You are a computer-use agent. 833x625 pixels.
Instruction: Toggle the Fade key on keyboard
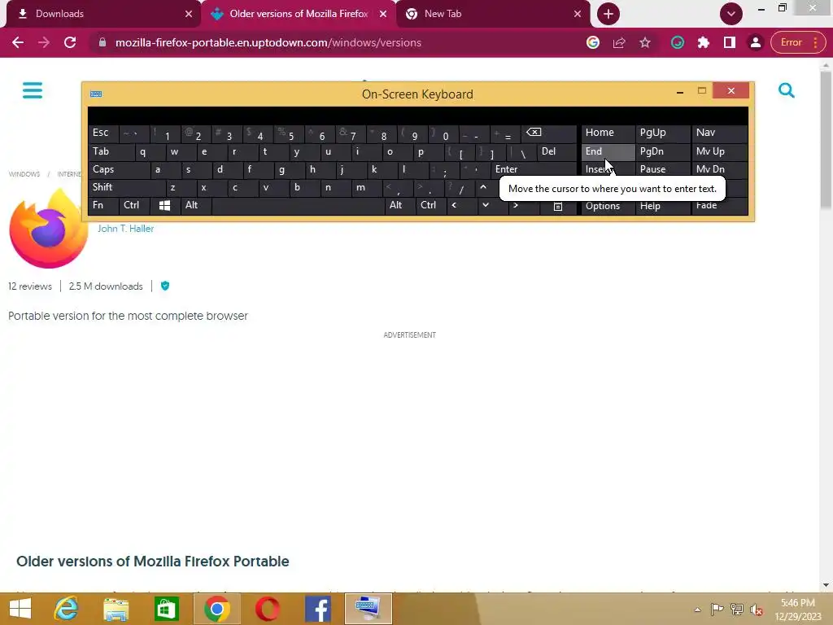[719, 206]
